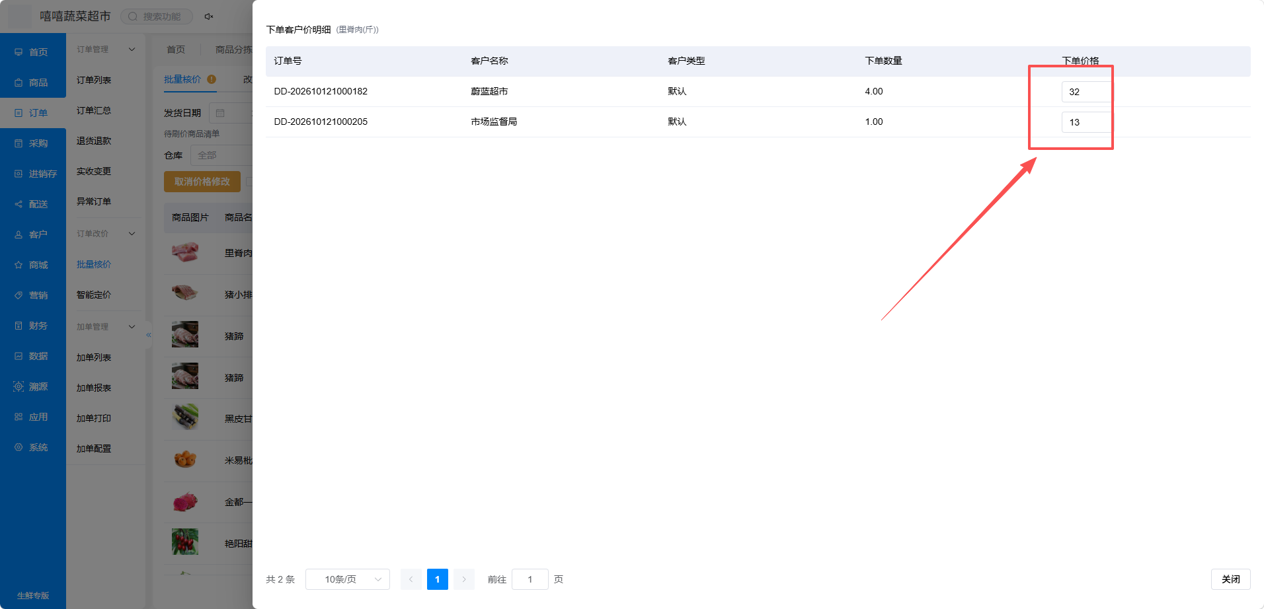Open the 财务 sidebar section
This screenshot has height=609, width=1264.
click(32, 326)
